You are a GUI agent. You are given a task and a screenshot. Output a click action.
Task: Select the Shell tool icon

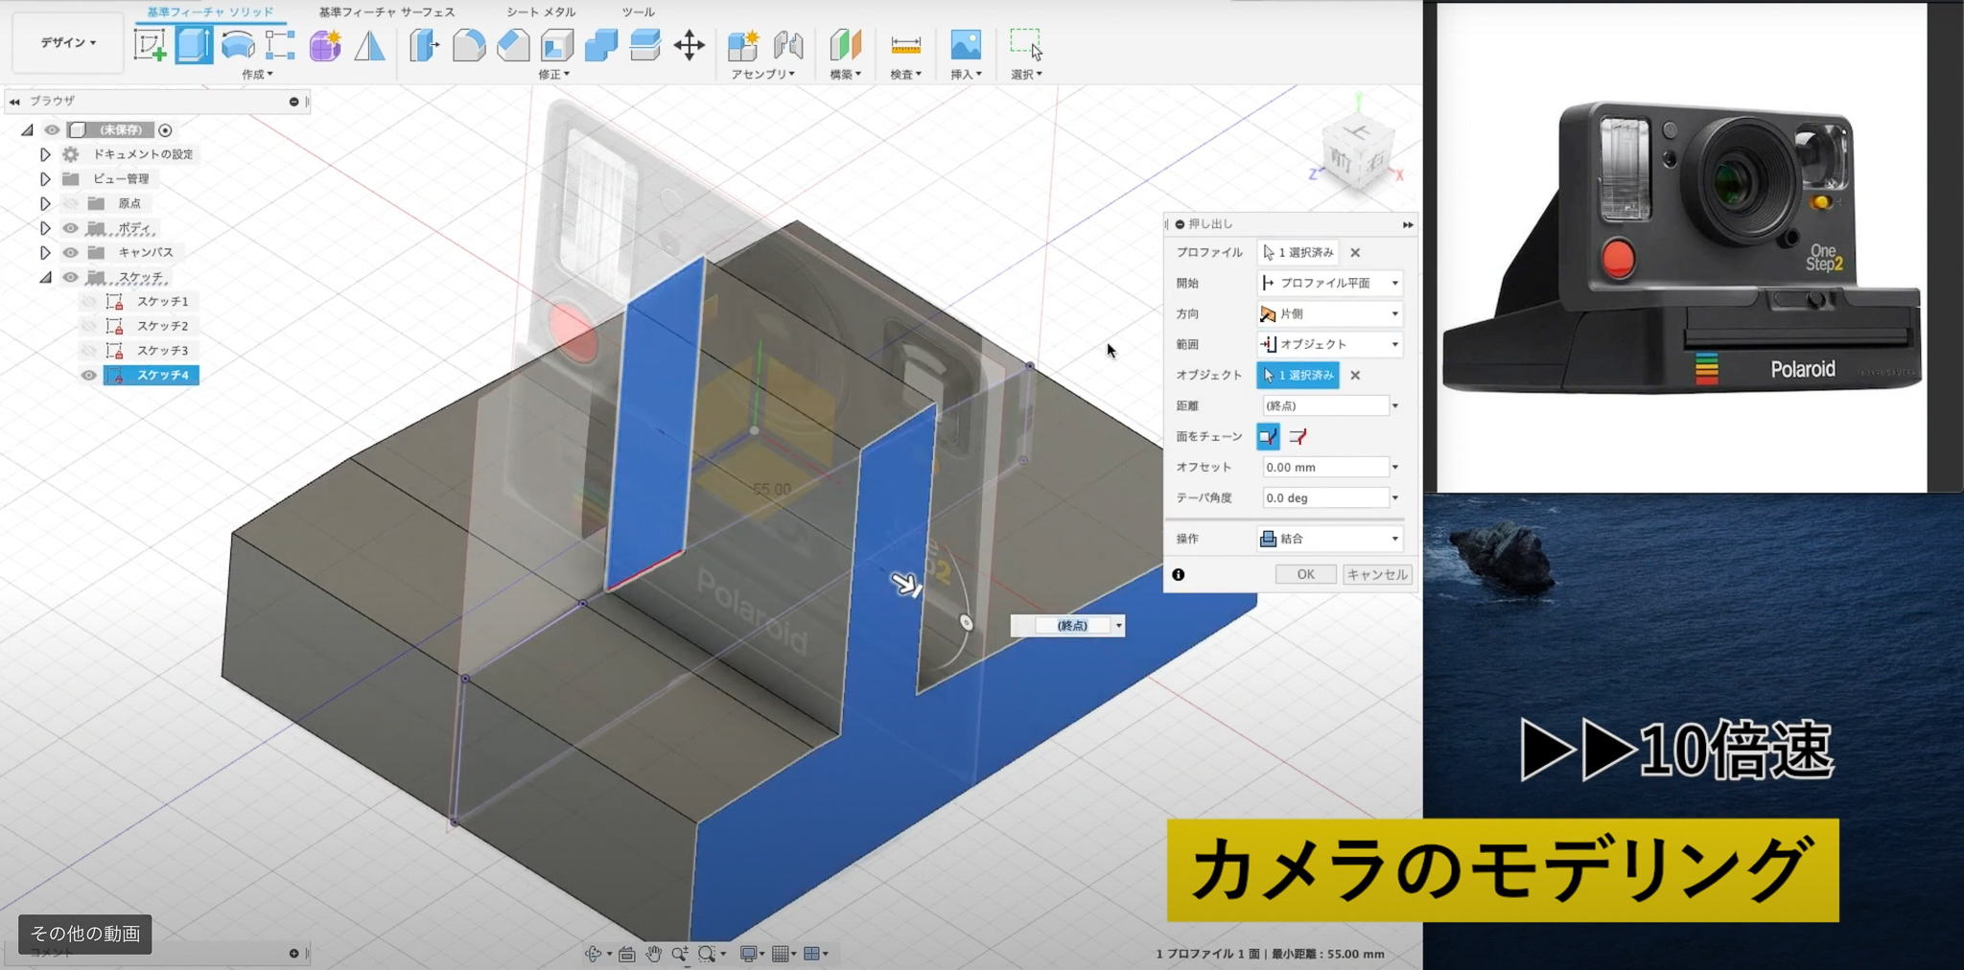(x=557, y=45)
